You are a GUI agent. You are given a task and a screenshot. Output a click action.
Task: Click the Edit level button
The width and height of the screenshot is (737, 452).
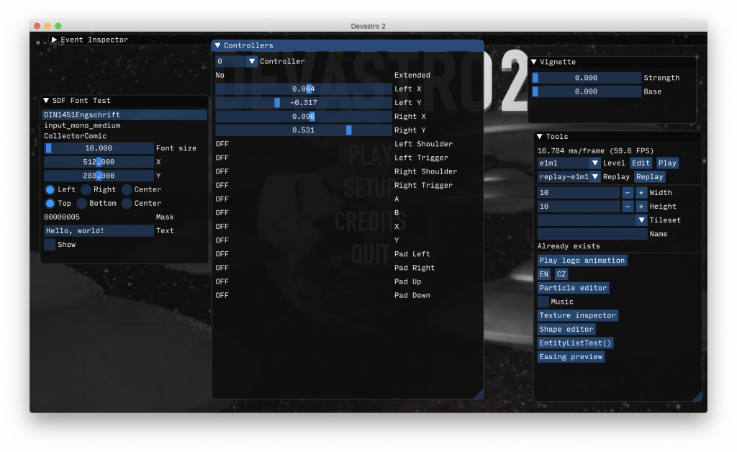tap(641, 163)
